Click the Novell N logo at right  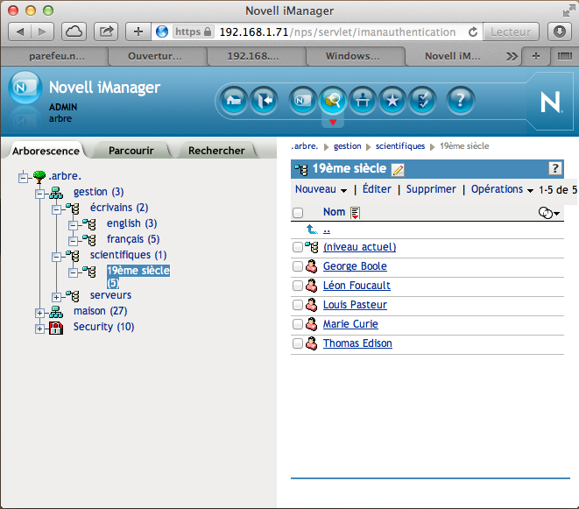(x=550, y=102)
